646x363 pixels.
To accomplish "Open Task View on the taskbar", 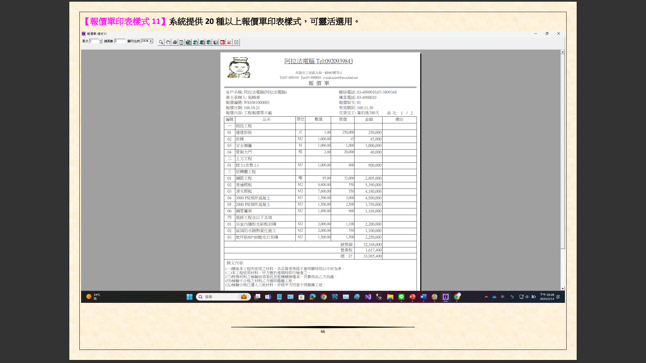I will 257,297.
